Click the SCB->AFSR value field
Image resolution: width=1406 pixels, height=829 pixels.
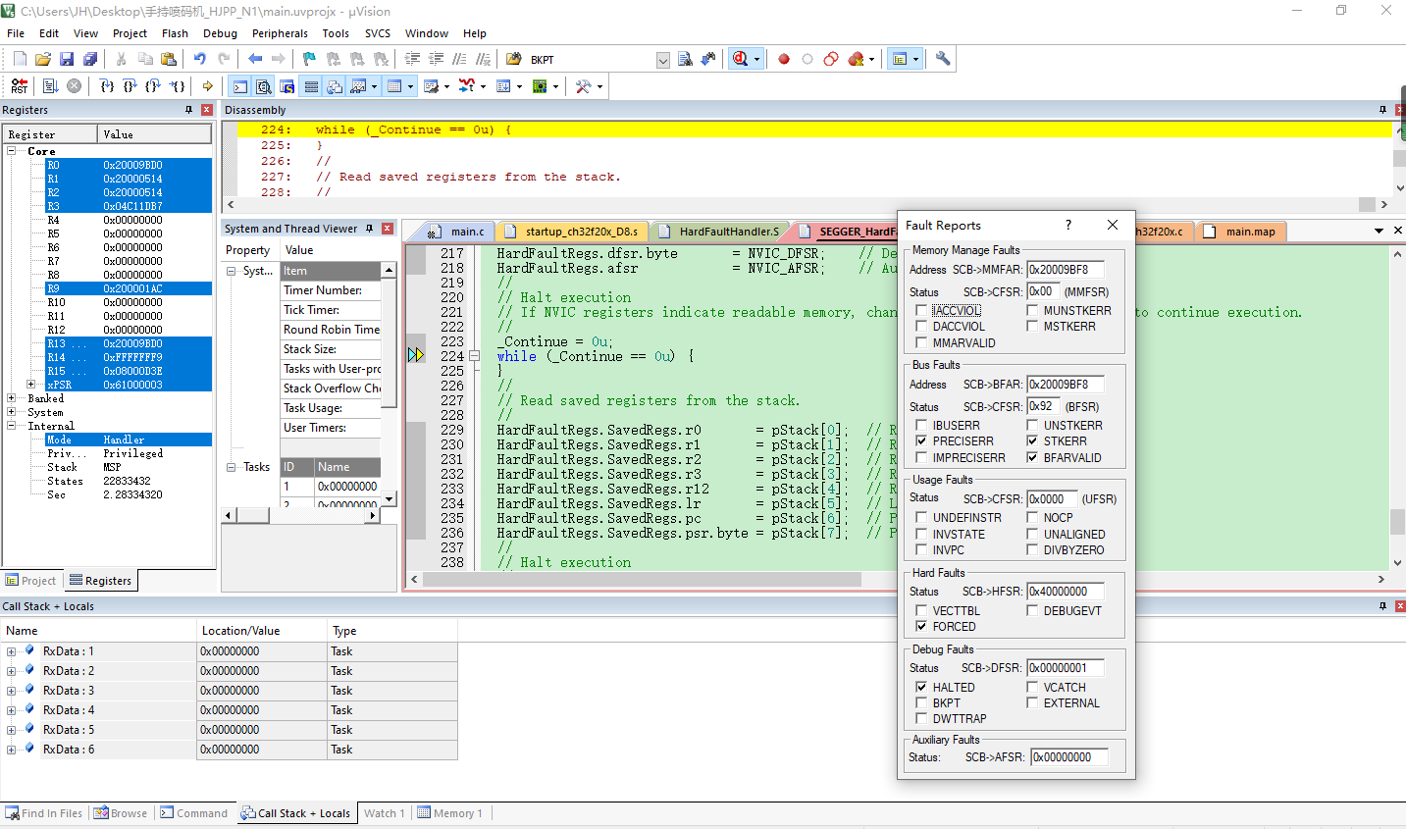click(1068, 757)
